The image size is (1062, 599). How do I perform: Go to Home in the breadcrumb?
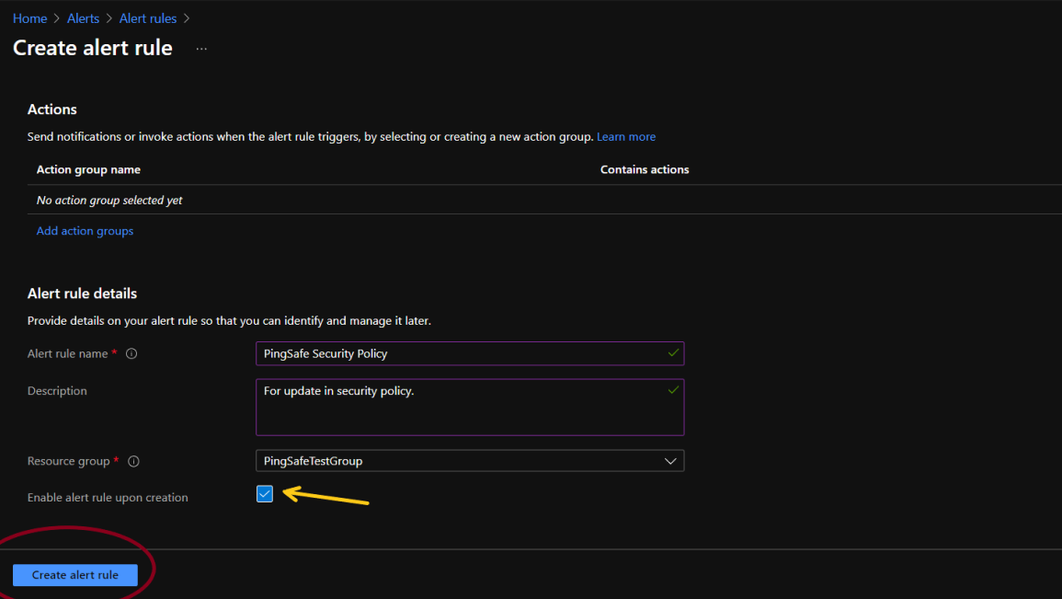pos(29,18)
